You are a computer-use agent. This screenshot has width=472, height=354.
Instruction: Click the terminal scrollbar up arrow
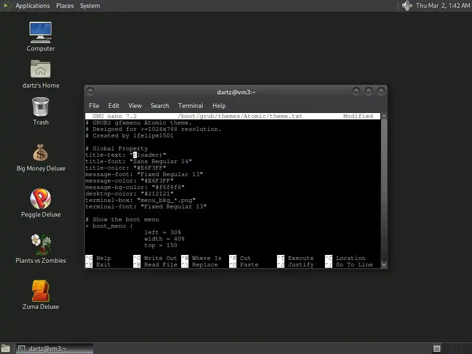384,116
